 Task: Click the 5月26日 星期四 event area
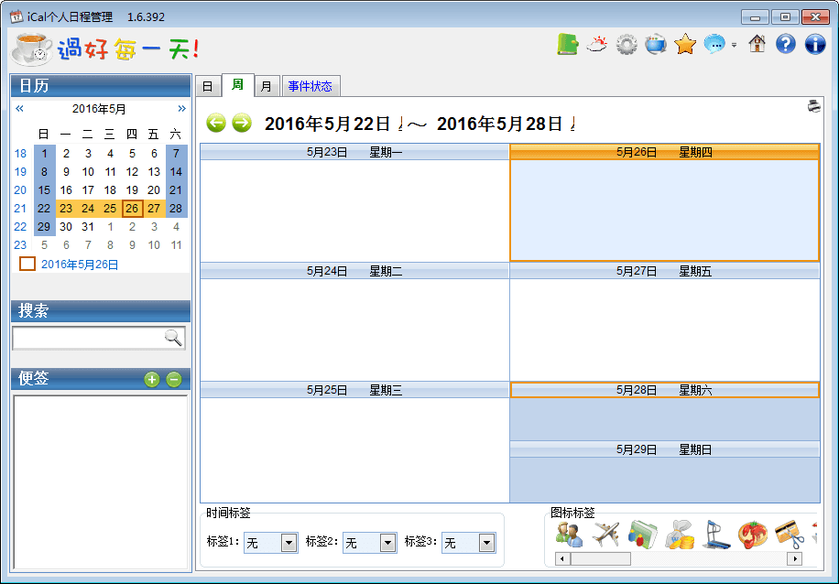pos(665,211)
